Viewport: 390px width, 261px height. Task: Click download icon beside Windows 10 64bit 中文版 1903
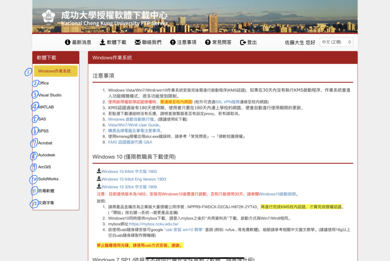click(99, 171)
